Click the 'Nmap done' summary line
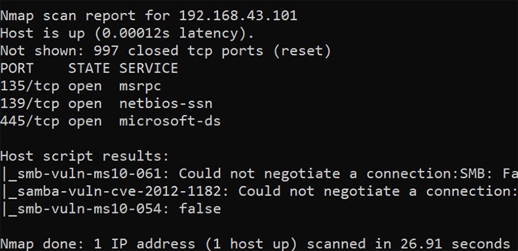This screenshot has height=251, width=518. point(255,244)
